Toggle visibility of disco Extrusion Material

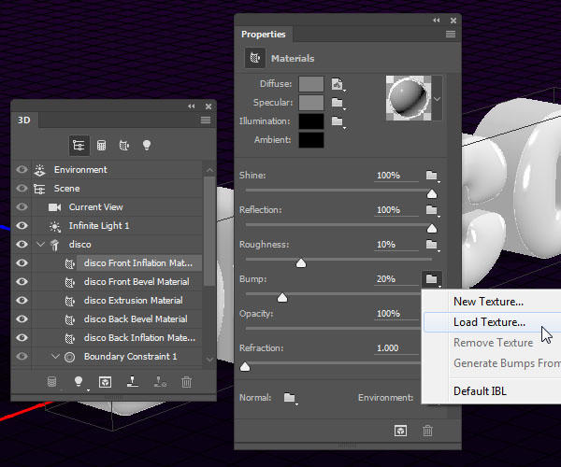pyautogui.click(x=22, y=301)
